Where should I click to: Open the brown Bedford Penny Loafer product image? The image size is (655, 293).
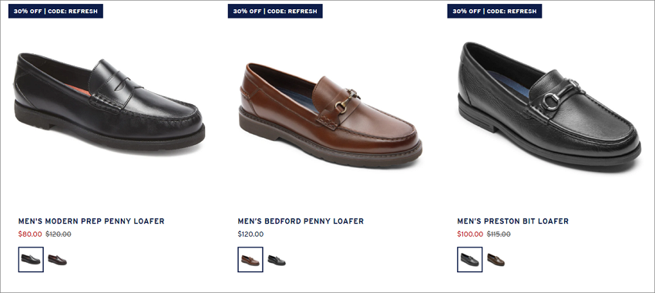coord(331,113)
